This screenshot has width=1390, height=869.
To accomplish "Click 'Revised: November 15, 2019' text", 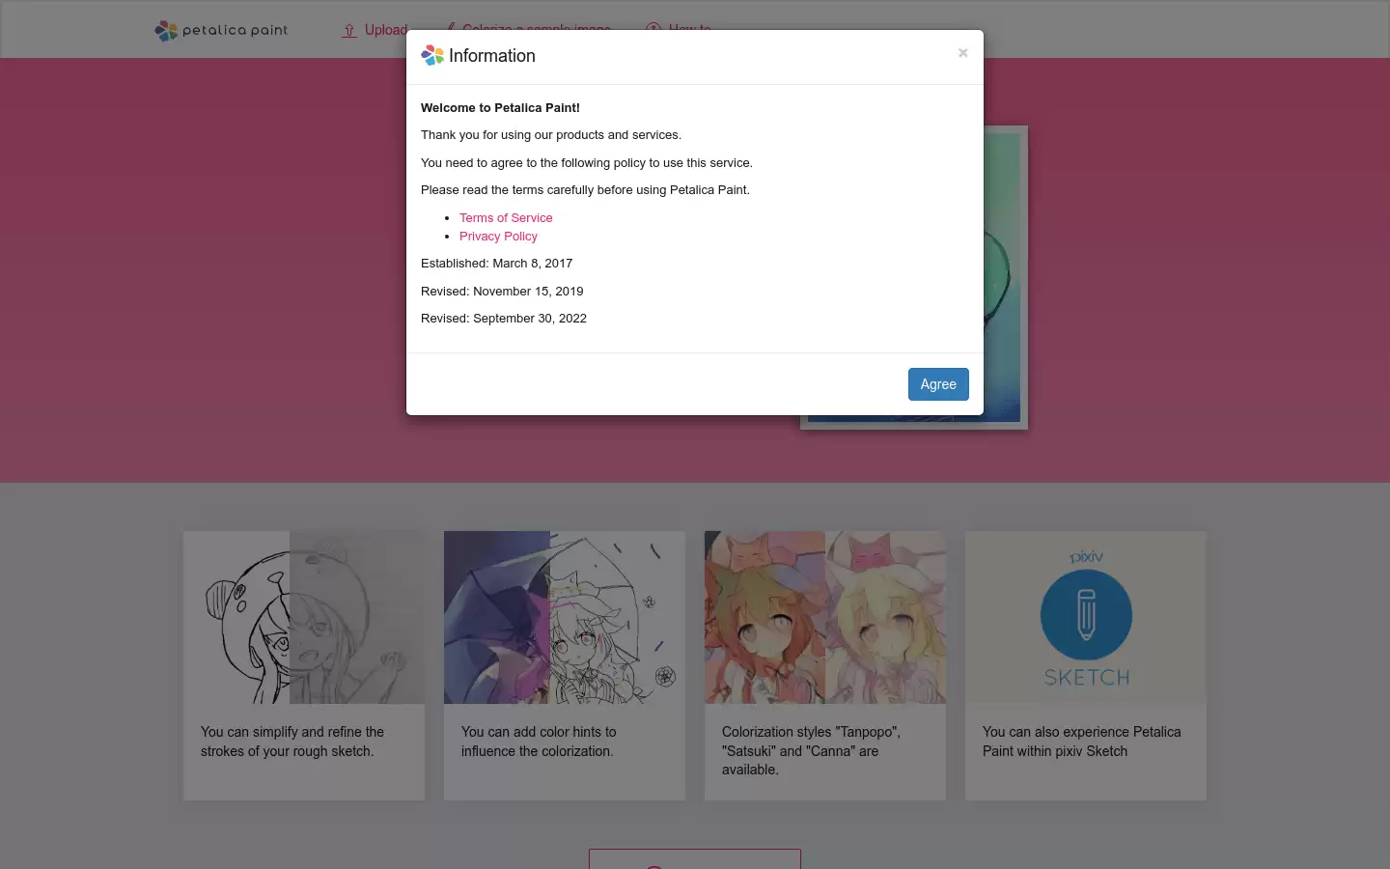I will coord(502,292).
